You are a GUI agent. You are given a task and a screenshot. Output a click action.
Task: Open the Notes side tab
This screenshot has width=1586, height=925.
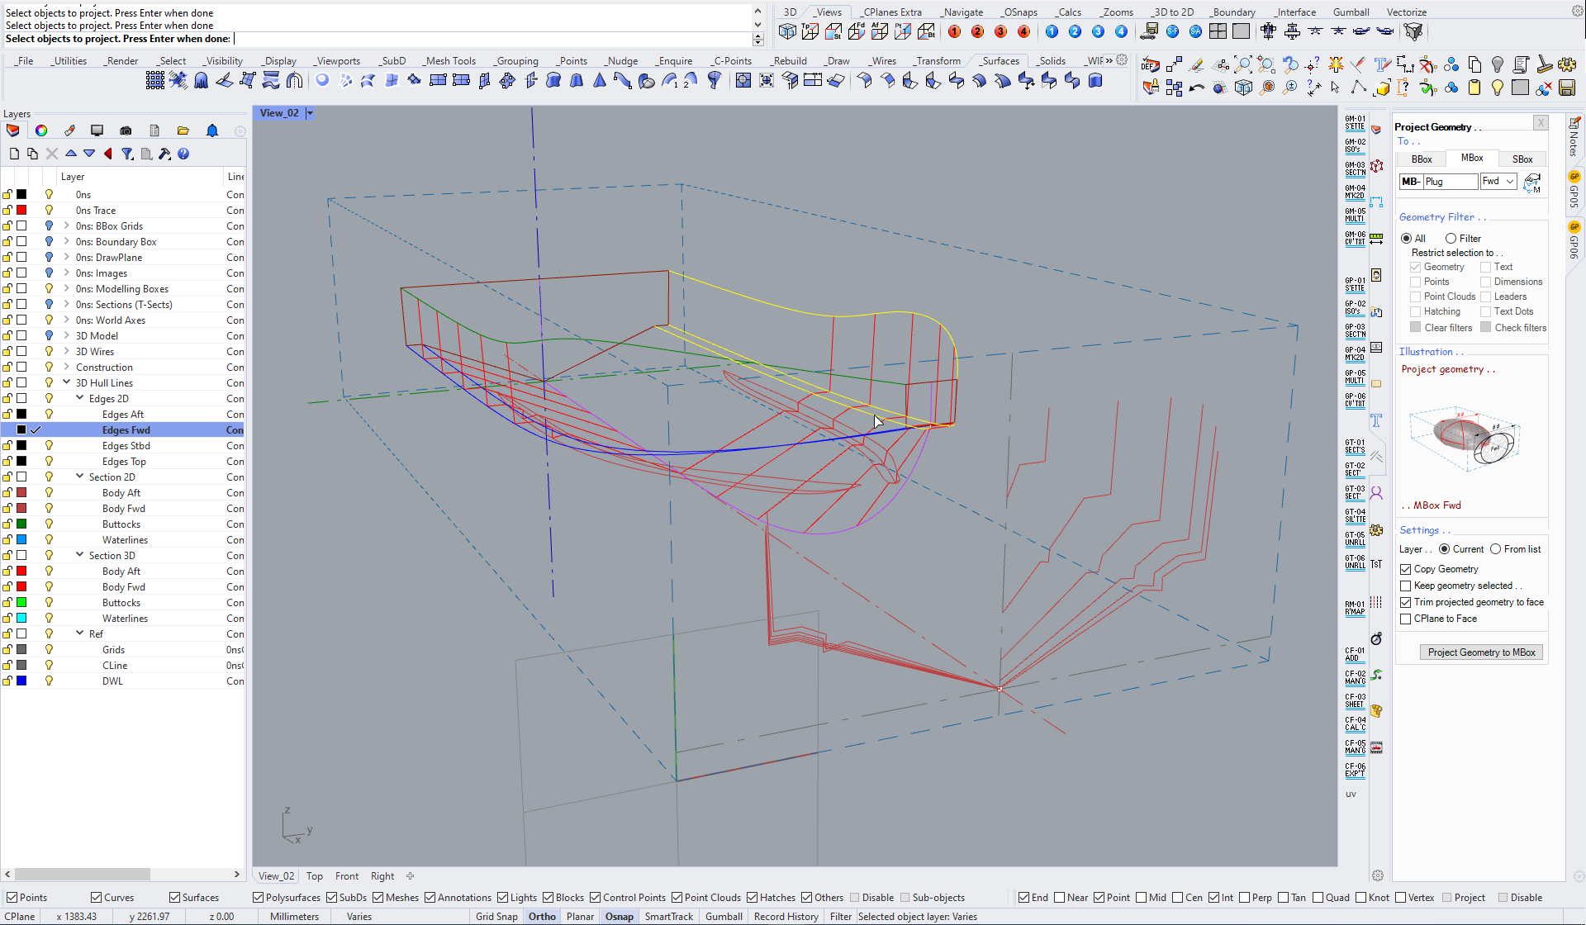point(1574,137)
